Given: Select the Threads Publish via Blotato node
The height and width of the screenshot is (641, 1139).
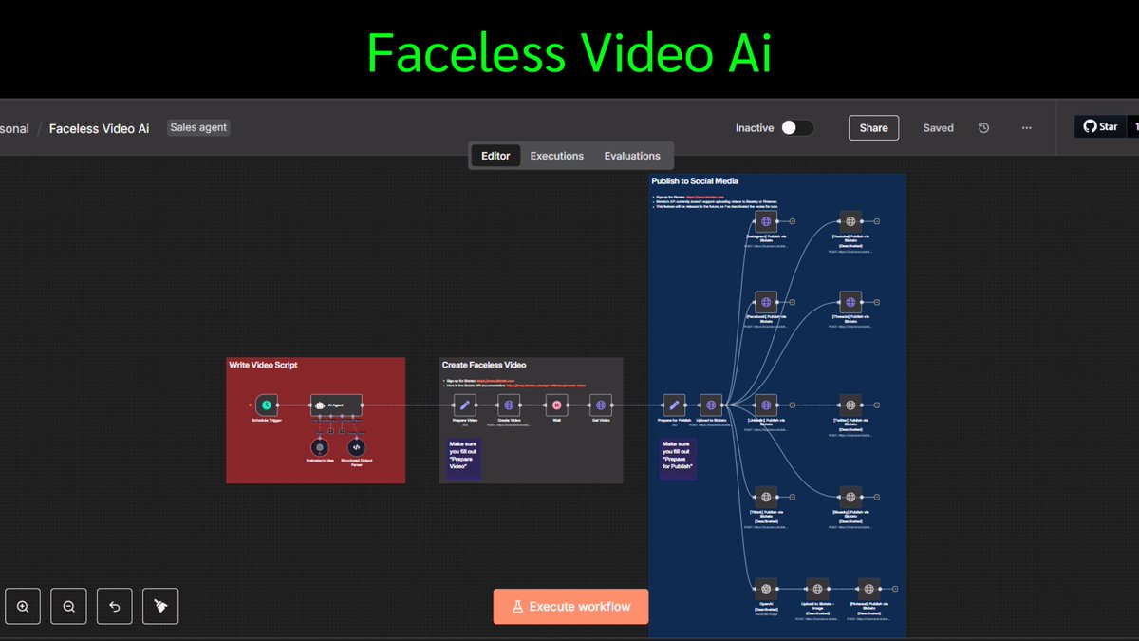Looking at the screenshot, I should pyautogui.click(x=850, y=302).
